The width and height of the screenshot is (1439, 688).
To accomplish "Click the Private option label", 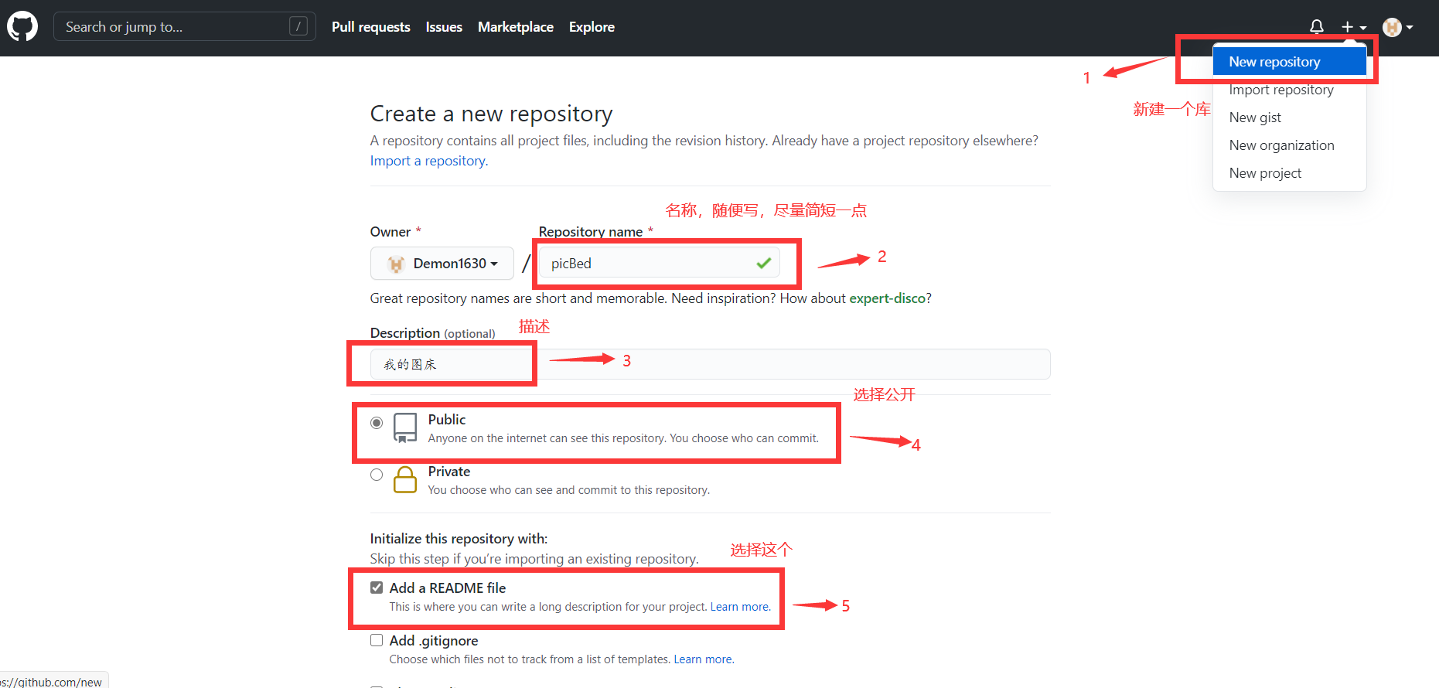I will coord(449,472).
